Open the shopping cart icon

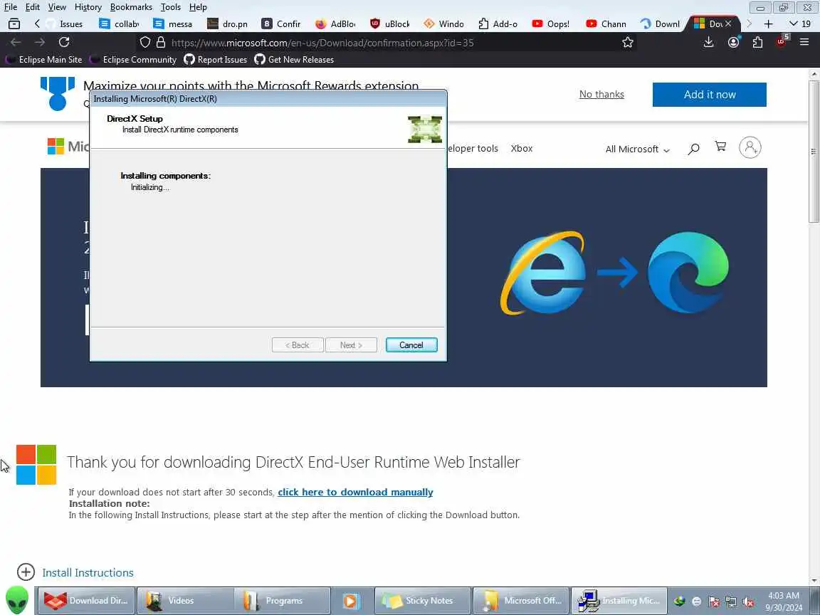click(x=720, y=147)
